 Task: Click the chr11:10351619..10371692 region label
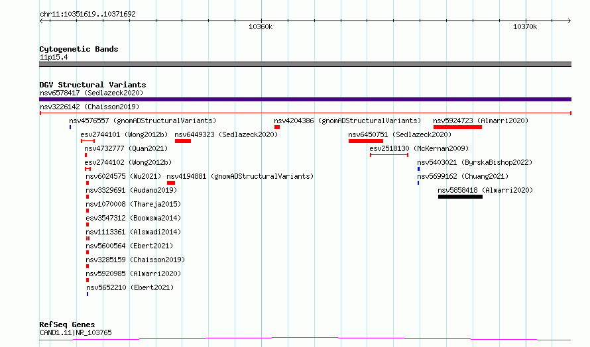click(x=88, y=14)
